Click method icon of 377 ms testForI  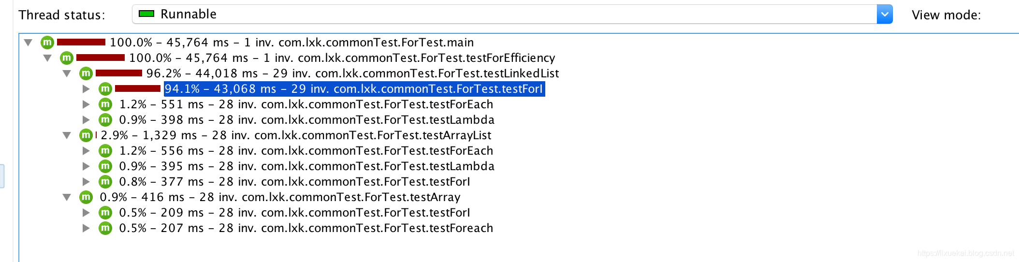(105, 182)
